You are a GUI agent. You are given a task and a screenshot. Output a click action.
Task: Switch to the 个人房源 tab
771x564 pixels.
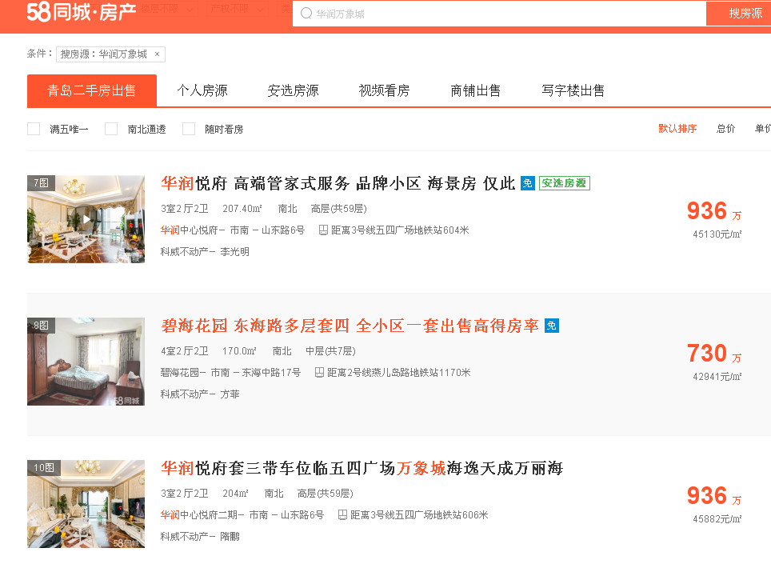(202, 90)
